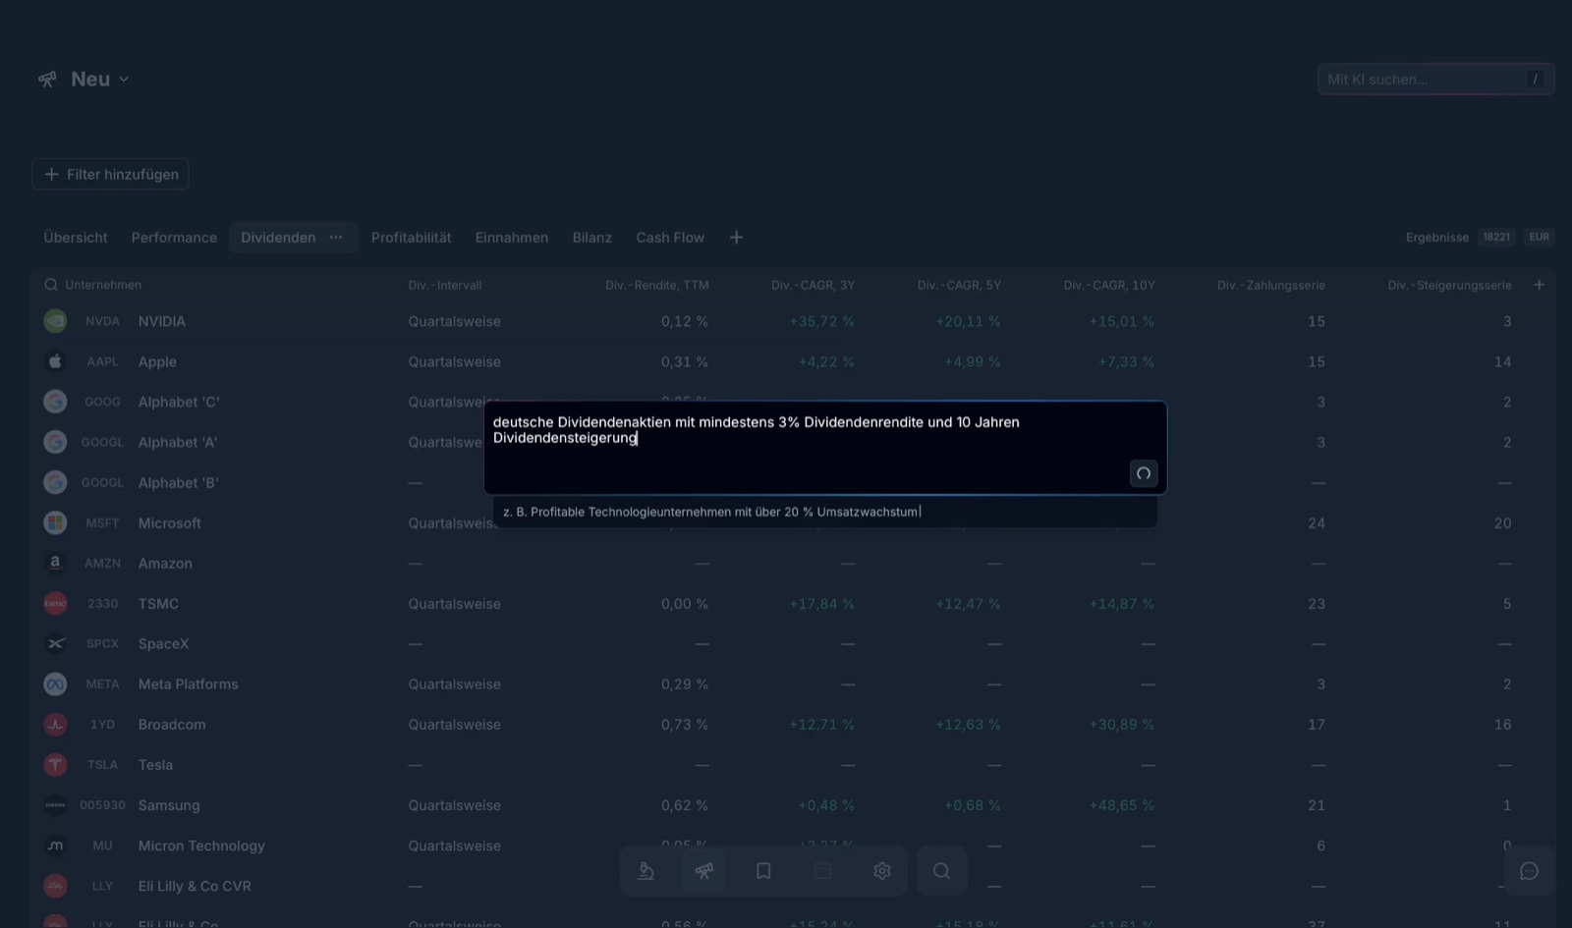This screenshot has height=928, width=1572.
Task: Select the telescope screener icon in bottom dock
Action: coord(704,871)
